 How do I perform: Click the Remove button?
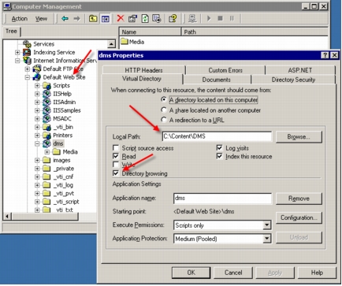click(299, 199)
